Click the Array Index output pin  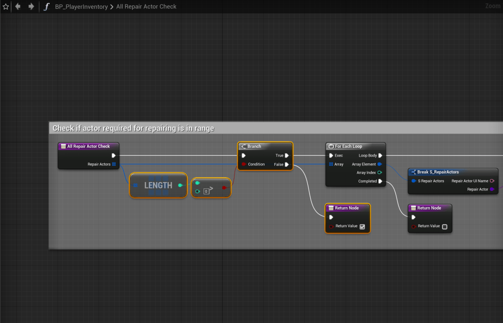[x=380, y=173]
